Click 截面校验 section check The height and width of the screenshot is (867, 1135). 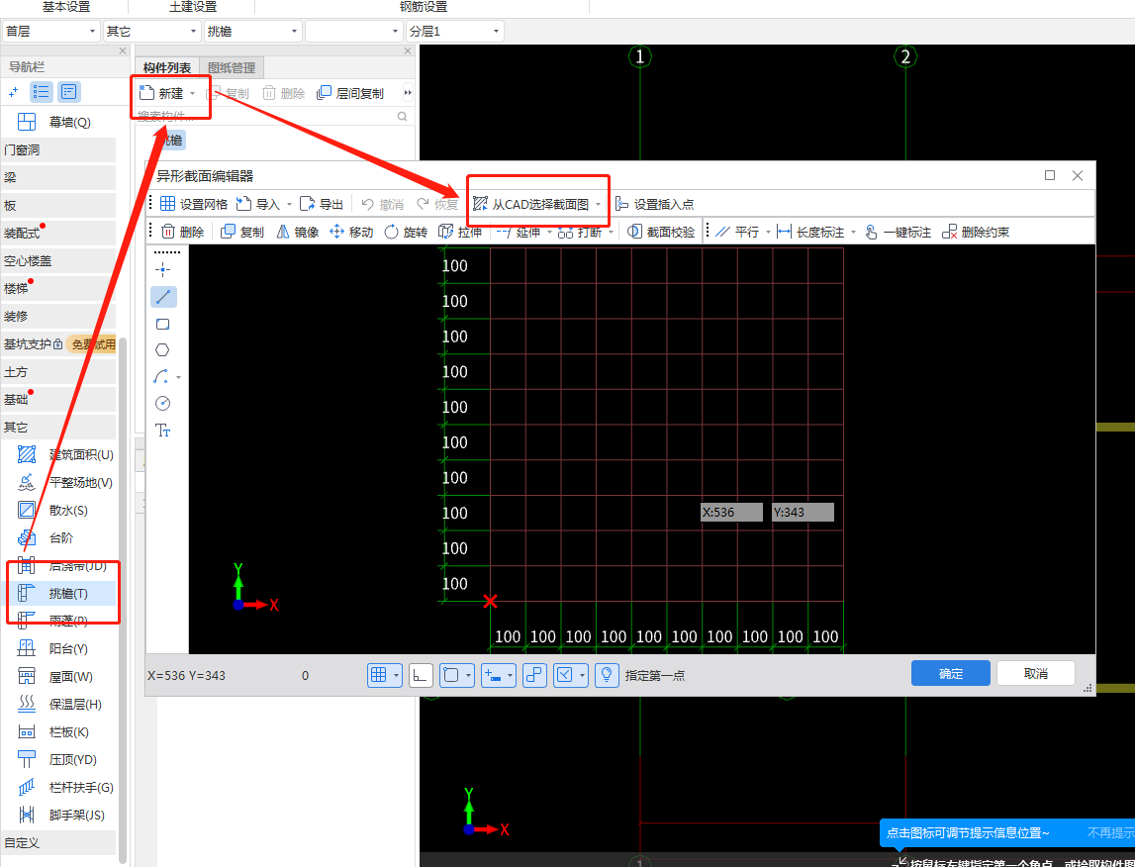click(662, 232)
